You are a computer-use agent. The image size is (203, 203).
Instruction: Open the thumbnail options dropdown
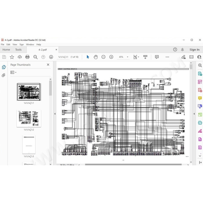point(13,72)
